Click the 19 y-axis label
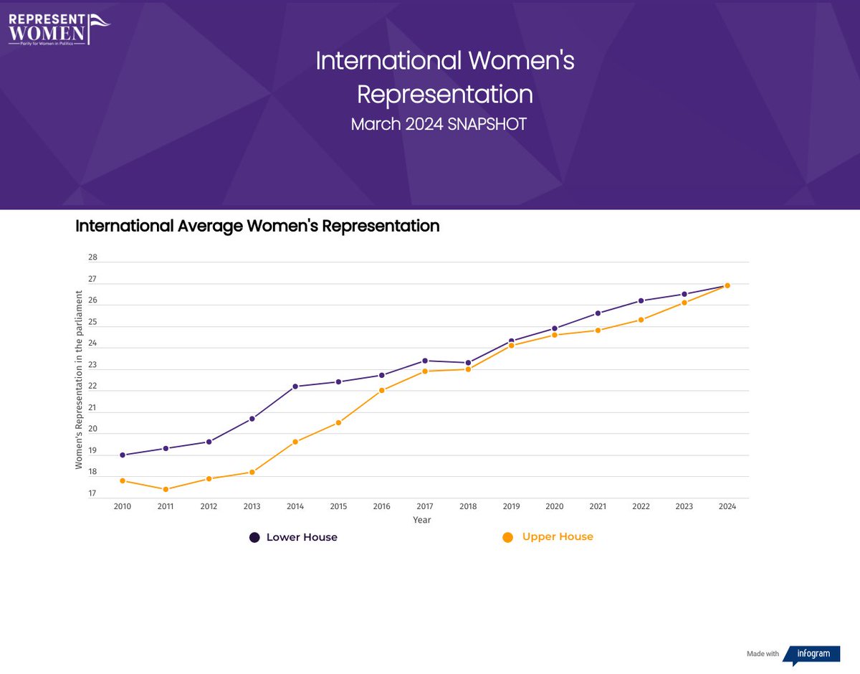The height and width of the screenshot is (674, 860). click(92, 450)
